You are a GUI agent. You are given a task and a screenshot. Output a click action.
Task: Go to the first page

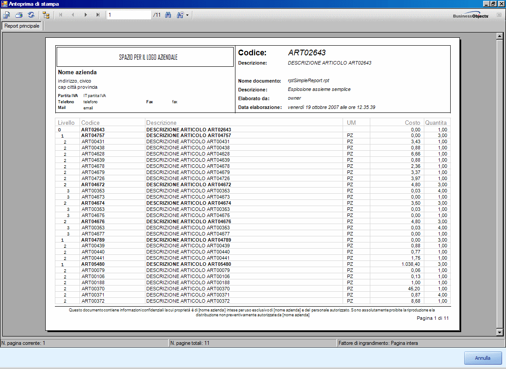point(61,15)
